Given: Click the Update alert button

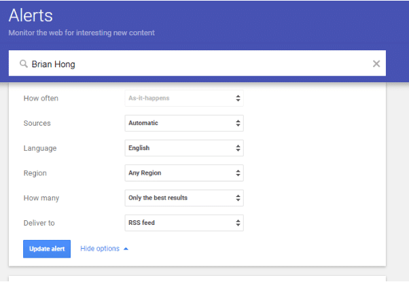Looking at the screenshot, I should coord(47,249).
